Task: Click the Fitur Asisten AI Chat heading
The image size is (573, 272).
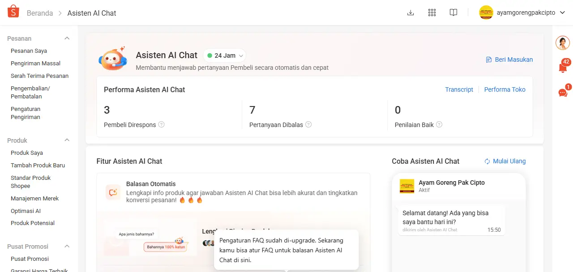Action: (129, 161)
